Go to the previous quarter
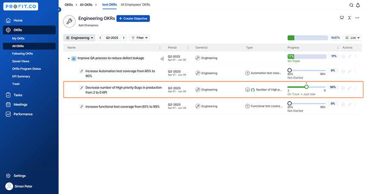 point(100,38)
